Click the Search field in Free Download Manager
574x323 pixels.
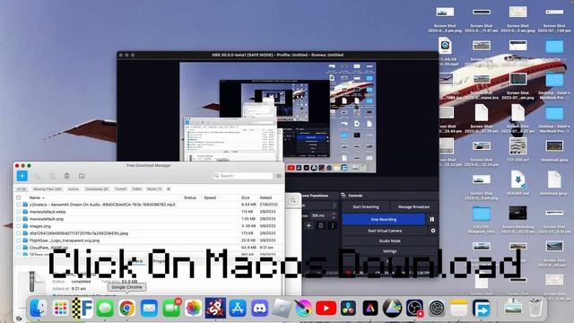tap(243, 176)
